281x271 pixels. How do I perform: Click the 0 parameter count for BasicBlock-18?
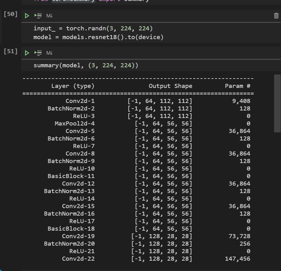tap(248, 229)
